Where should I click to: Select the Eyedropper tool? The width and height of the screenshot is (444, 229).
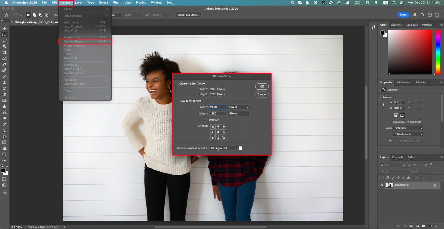(x=5, y=65)
